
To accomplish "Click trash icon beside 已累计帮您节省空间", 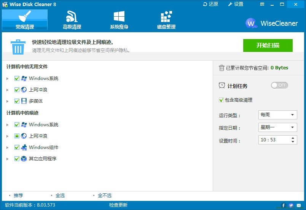I will (222, 68).
